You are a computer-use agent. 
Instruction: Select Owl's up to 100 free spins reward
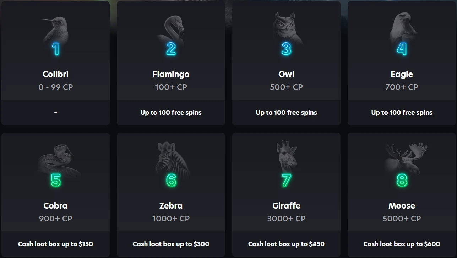tap(286, 113)
